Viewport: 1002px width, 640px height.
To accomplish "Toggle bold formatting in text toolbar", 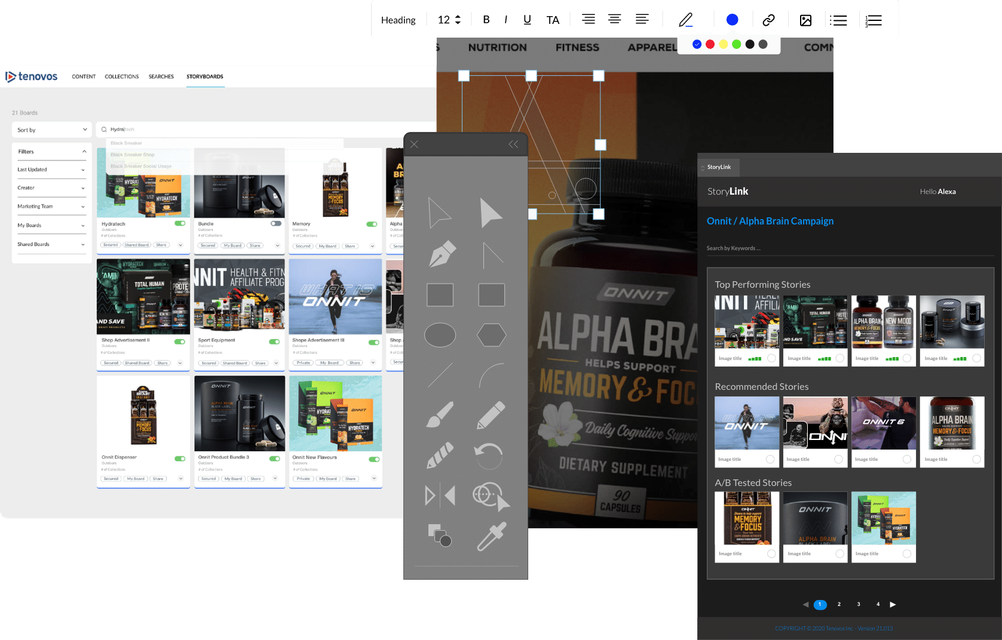I will [486, 20].
